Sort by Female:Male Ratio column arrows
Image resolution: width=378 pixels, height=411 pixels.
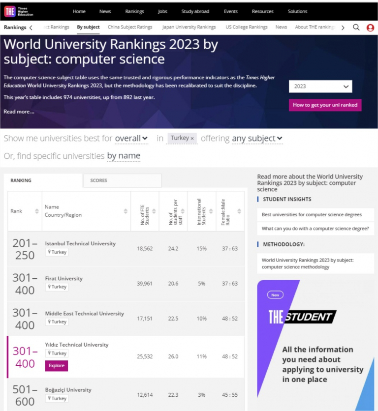[x=239, y=211]
